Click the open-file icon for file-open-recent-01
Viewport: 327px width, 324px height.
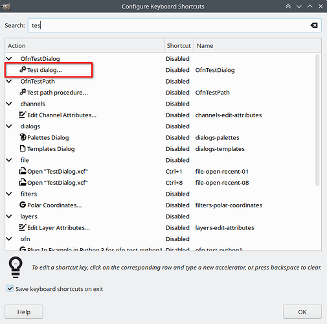23,171
